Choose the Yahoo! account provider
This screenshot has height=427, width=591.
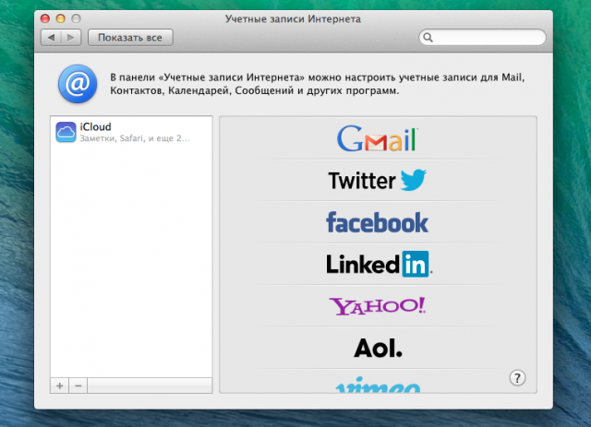(378, 306)
